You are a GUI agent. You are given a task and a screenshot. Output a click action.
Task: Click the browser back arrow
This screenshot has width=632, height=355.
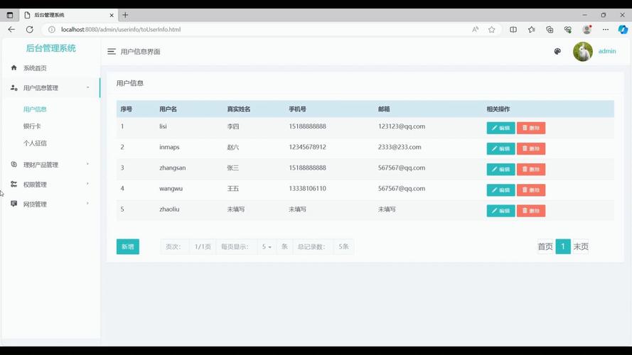click(11, 30)
